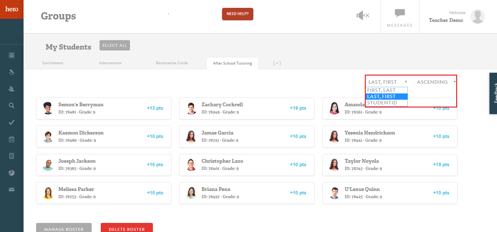The width and height of the screenshot is (497, 232).
Task: Select the Melissa Parker name
Action: pyautogui.click(x=76, y=189)
